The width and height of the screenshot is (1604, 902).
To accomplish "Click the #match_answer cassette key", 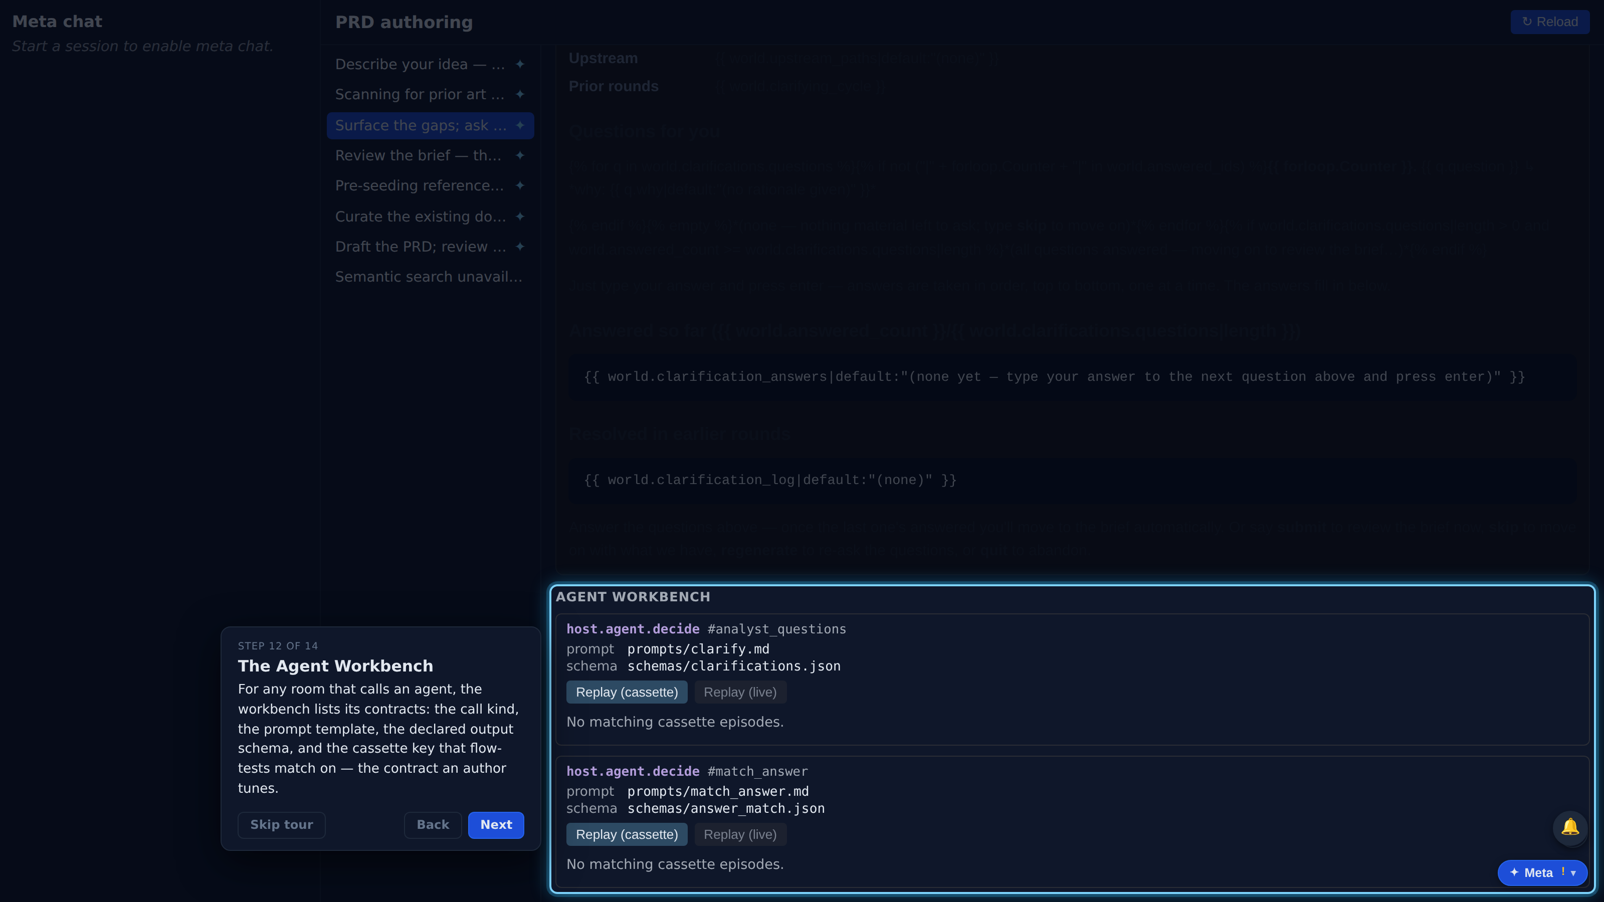I will pyautogui.click(x=757, y=771).
